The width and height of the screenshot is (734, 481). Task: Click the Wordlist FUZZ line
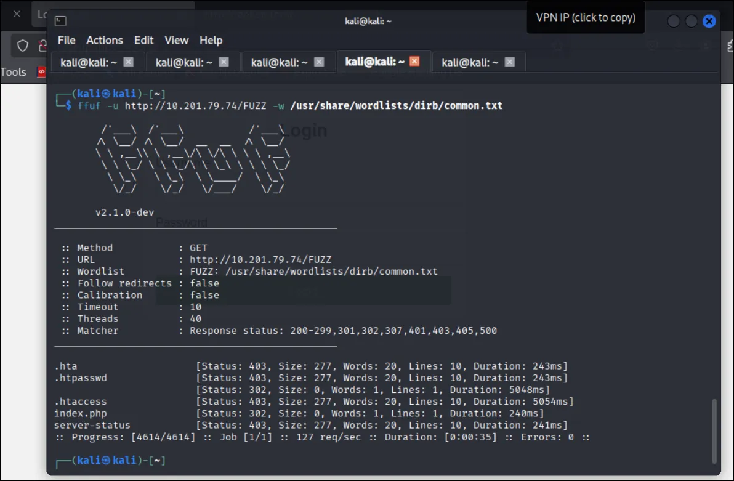coord(249,271)
